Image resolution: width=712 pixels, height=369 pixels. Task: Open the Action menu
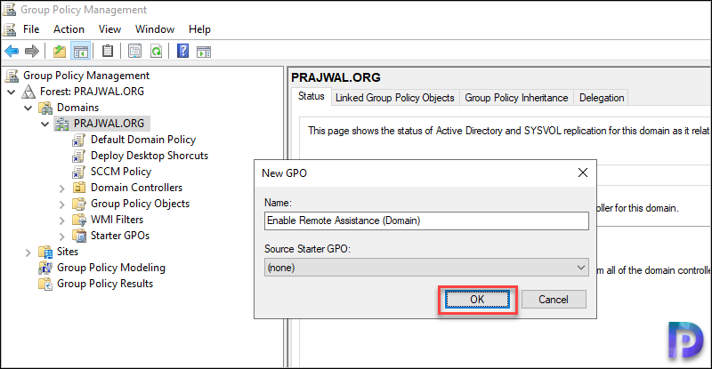click(69, 29)
